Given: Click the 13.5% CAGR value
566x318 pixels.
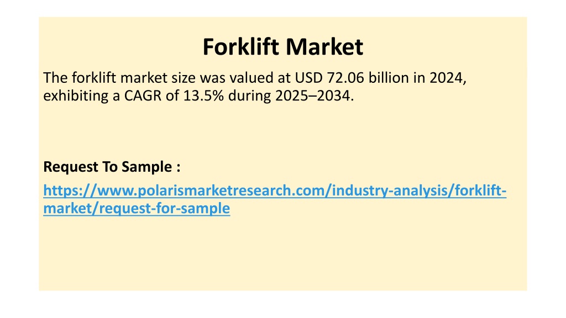Looking at the screenshot, I should [x=203, y=96].
